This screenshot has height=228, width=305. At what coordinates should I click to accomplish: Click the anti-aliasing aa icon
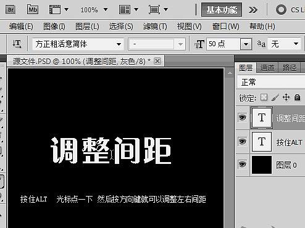click(261, 44)
